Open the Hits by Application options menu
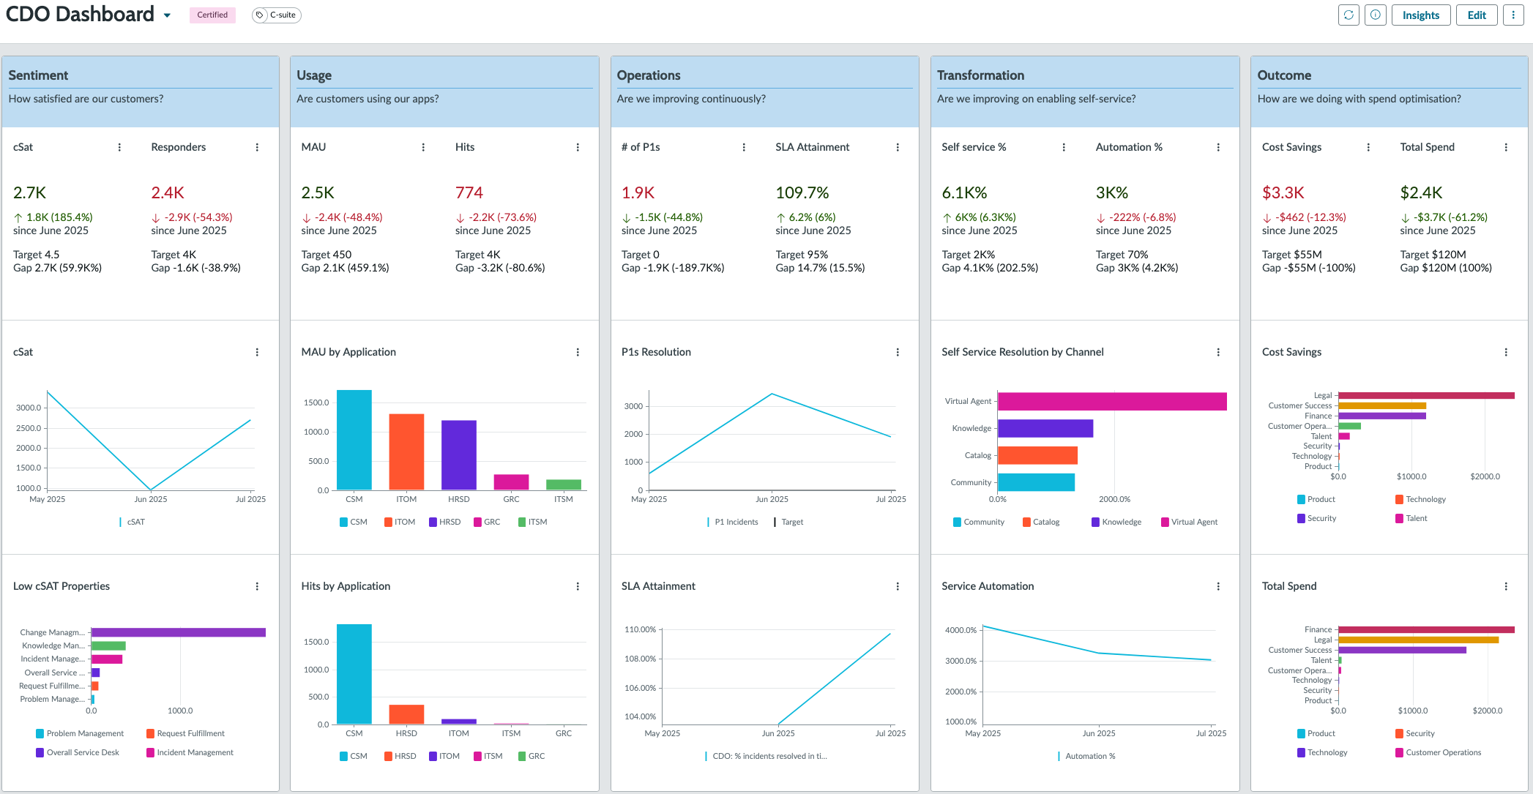 click(x=578, y=586)
